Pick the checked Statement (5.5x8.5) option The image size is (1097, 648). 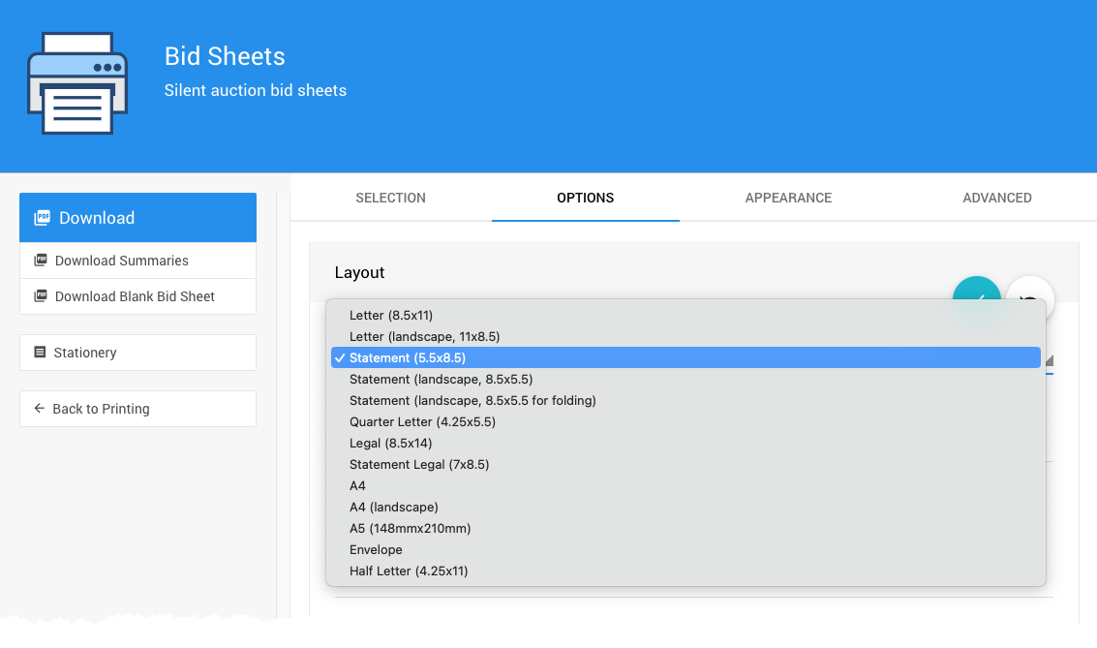coord(408,358)
